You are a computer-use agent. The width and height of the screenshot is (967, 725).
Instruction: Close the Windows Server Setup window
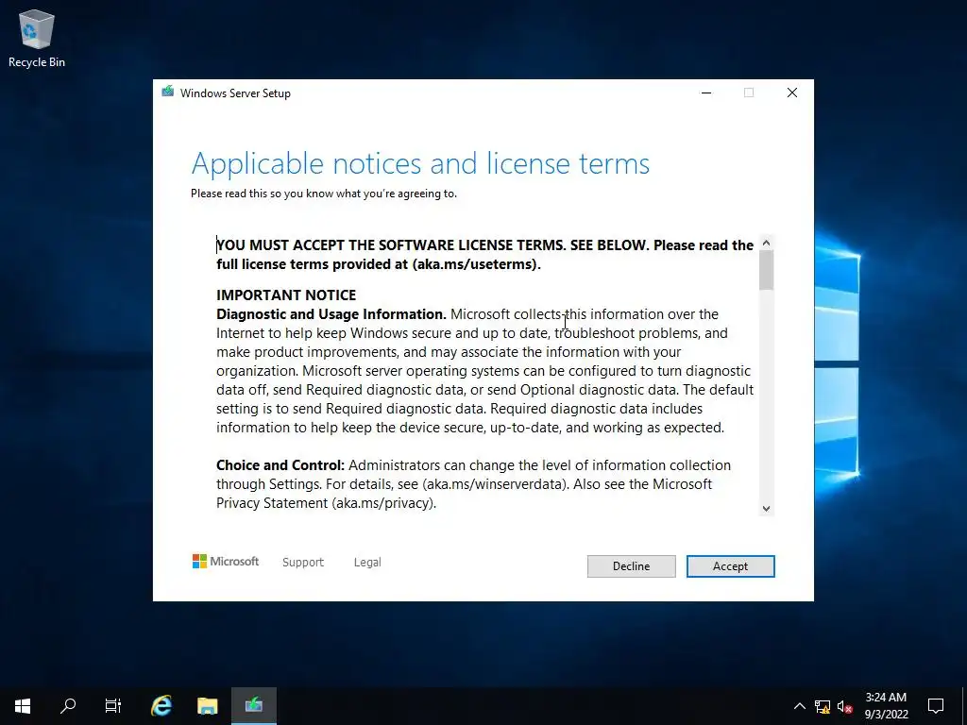tap(792, 93)
